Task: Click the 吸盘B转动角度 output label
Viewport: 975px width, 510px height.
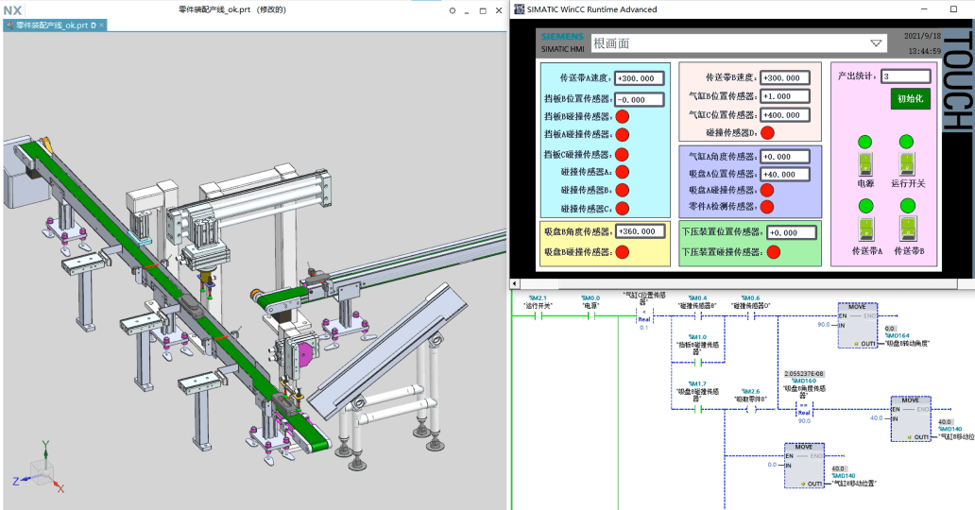Action: pos(907,344)
